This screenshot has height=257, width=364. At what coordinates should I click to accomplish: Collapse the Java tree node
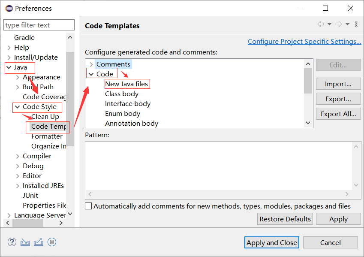click(9, 67)
